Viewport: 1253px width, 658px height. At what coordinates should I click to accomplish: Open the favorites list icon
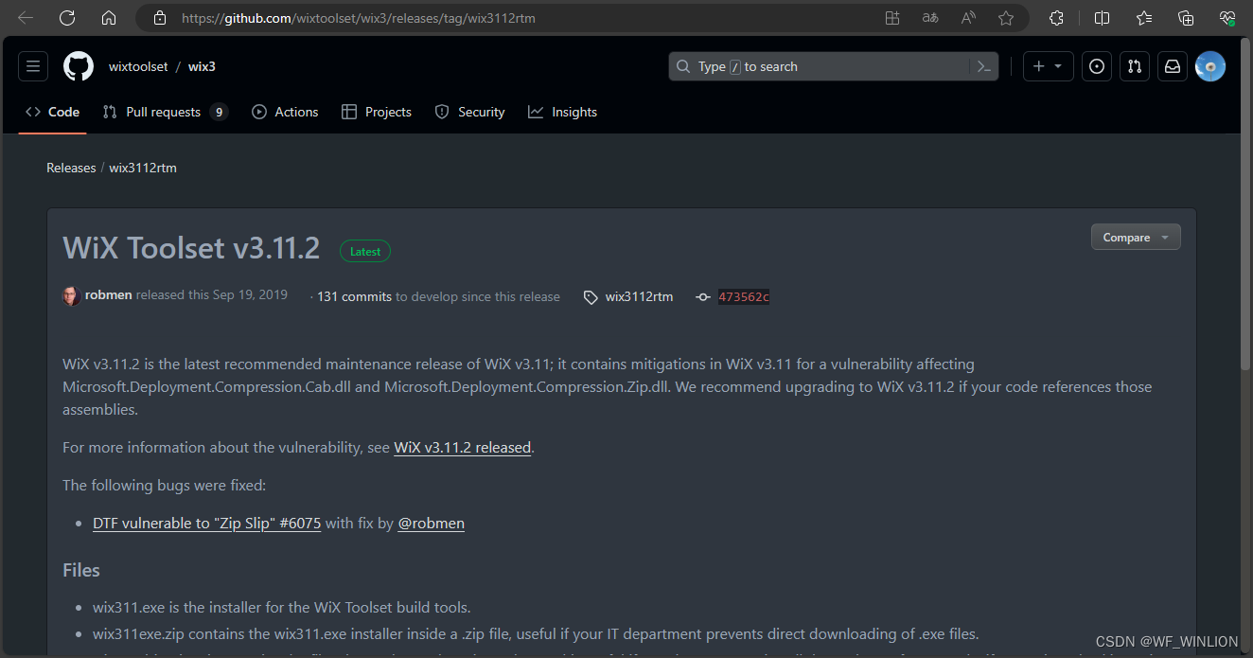tap(1143, 18)
